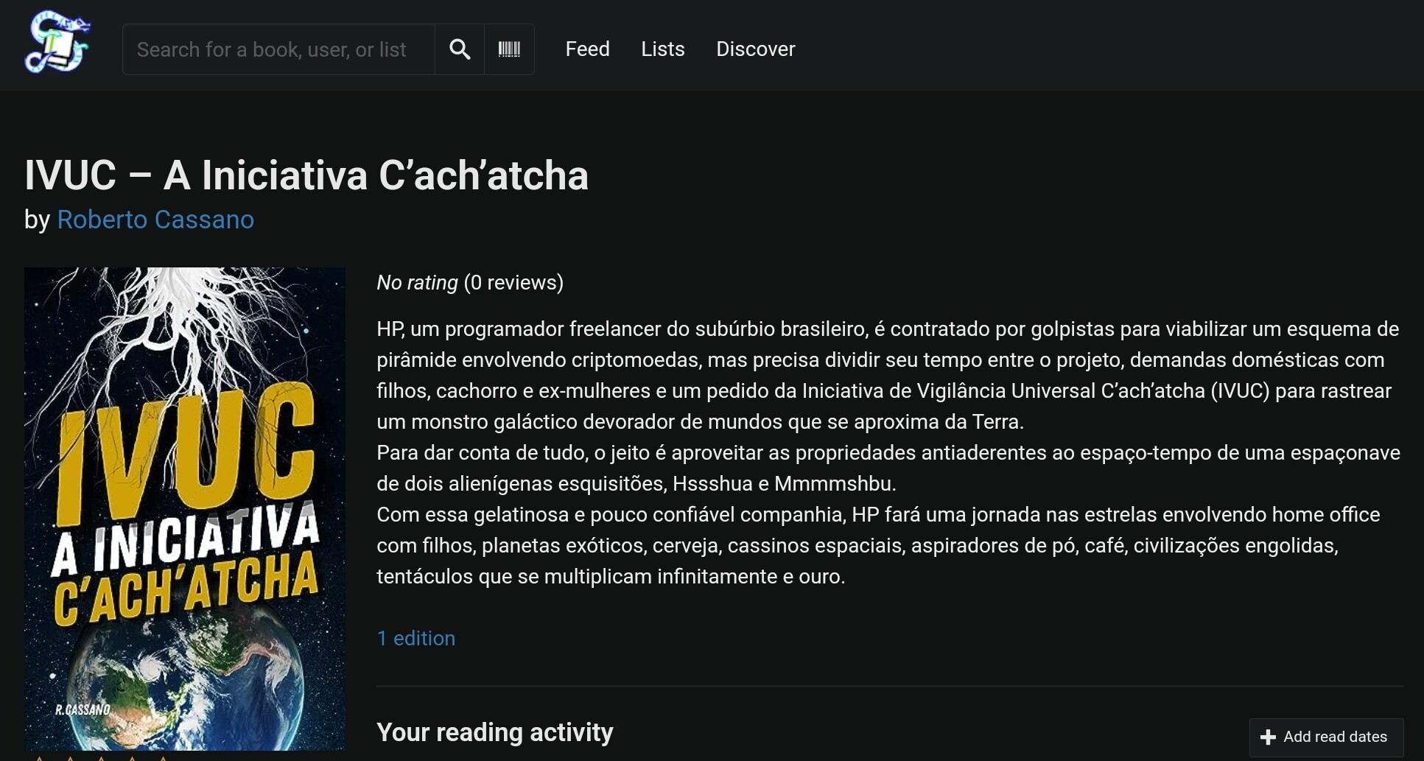Image resolution: width=1424 pixels, height=761 pixels.
Task: Click the description paragraph starting 'HP, um programador'
Action: tap(888, 452)
